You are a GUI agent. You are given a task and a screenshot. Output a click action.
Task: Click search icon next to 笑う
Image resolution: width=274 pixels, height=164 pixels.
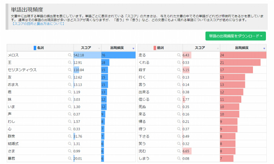[x=179, y=143]
